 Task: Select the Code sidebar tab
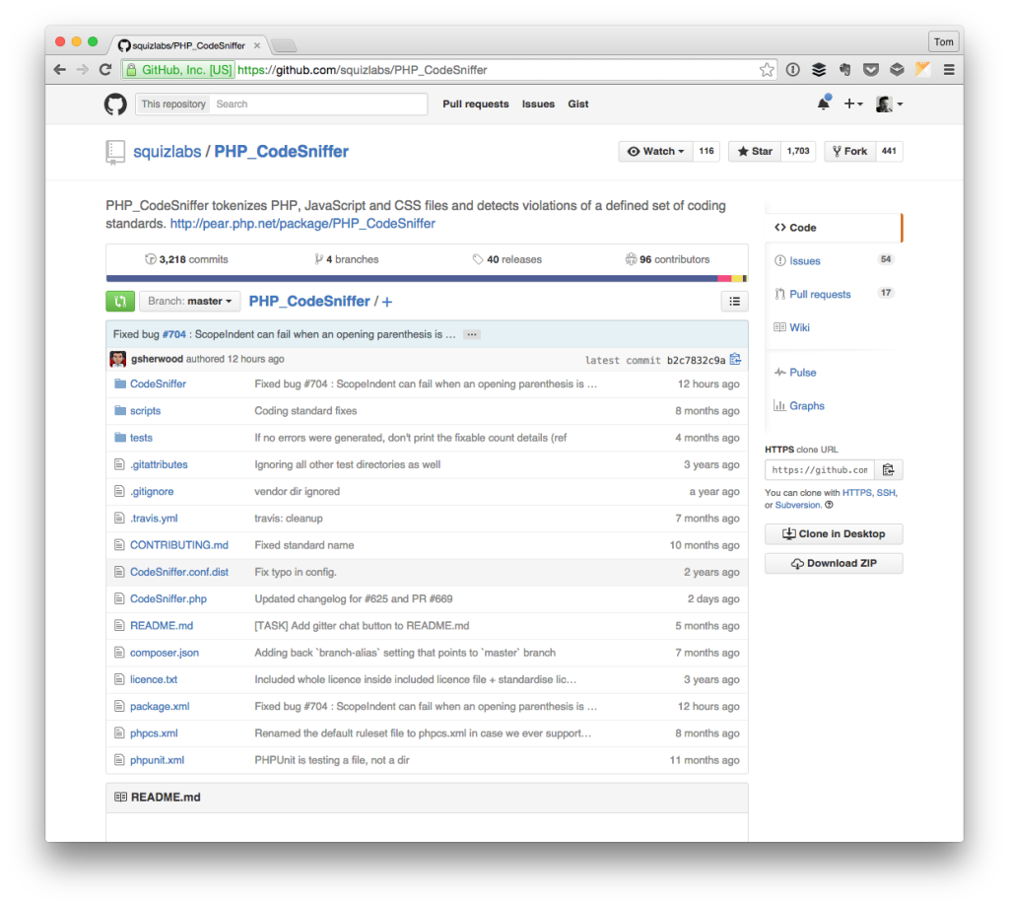click(x=834, y=227)
